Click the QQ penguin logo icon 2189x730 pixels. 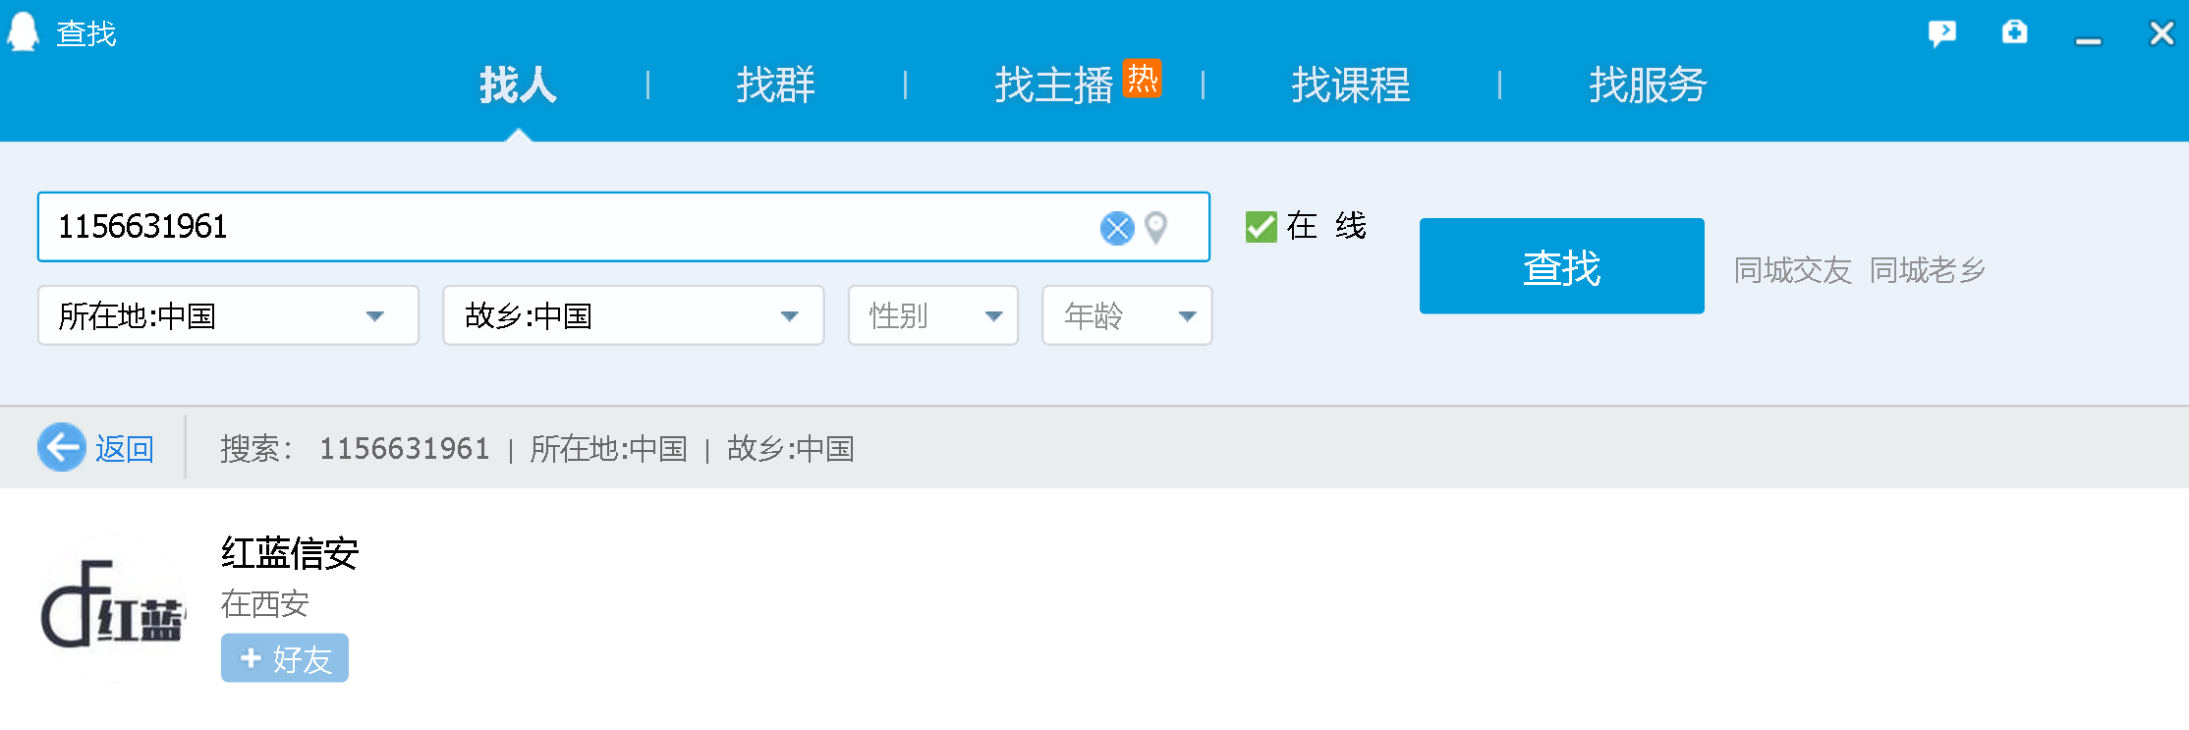click(23, 31)
